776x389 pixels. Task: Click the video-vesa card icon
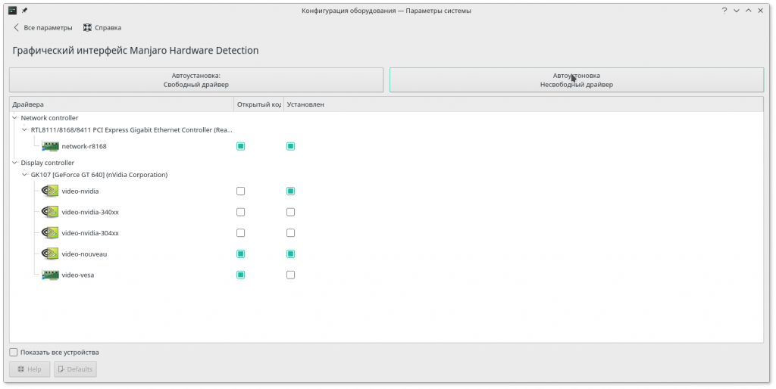pos(51,275)
